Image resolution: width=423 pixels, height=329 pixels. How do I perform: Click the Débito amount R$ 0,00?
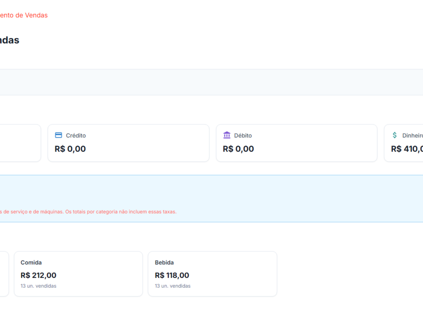(238, 149)
